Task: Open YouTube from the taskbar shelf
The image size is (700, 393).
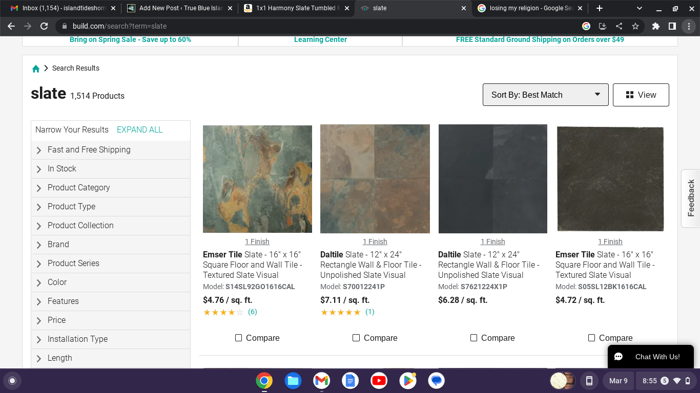Action: (379, 381)
